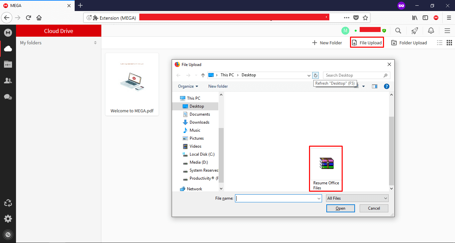This screenshot has height=243, width=455.
Task: Open the Firefox application menu
Action: tap(449, 18)
